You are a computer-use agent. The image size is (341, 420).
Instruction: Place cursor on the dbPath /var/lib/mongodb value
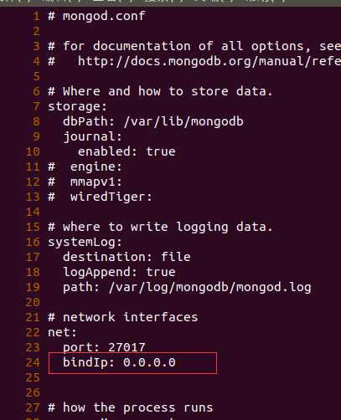coord(183,121)
